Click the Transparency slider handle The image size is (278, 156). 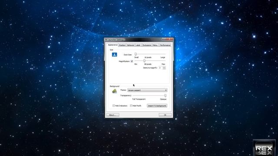(x=165, y=95)
